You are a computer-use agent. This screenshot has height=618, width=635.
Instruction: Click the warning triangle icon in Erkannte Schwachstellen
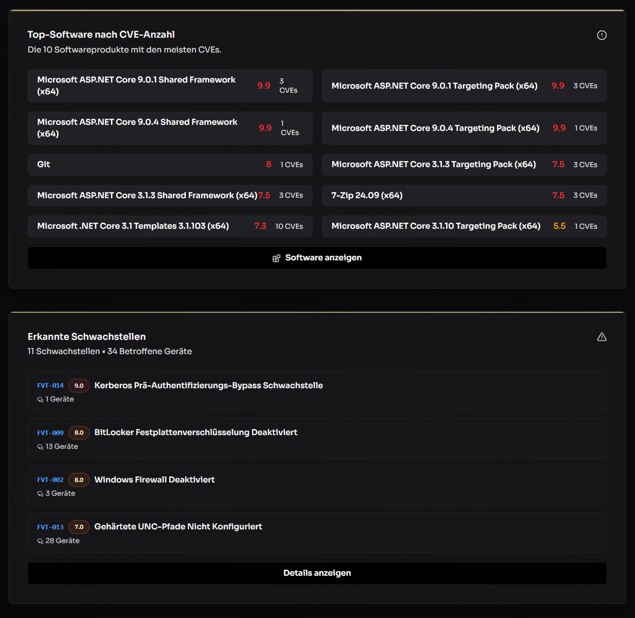point(601,337)
